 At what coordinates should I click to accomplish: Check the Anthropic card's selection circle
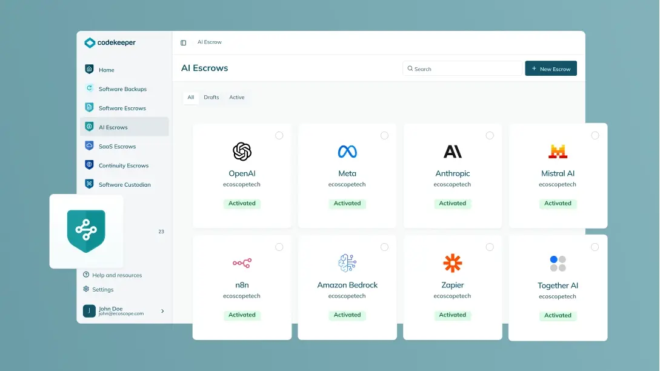point(490,136)
